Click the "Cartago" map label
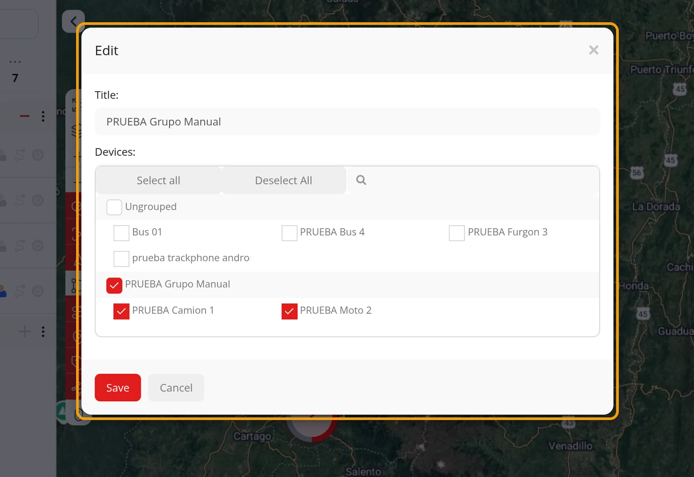This screenshot has width=694, height=477. pyautogui.click(x=252, y=436)
